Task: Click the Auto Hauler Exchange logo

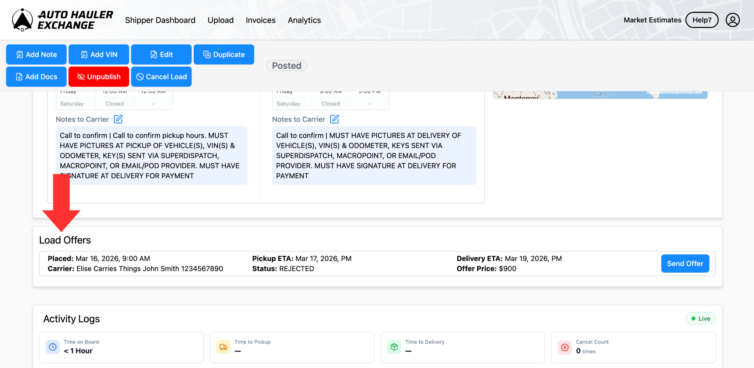Action: (x=62, y=20)
